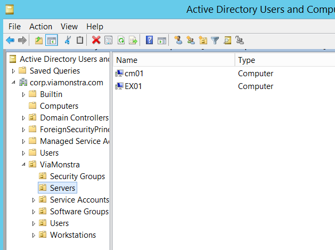Click the Back arrow toolbar icon
This screenshot has width=335, height=250.
[x=10, y=40]
